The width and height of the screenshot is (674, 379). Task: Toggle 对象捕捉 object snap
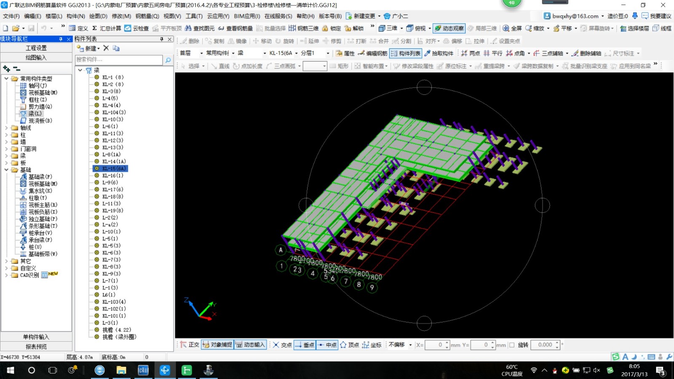[x=217, y=344]
